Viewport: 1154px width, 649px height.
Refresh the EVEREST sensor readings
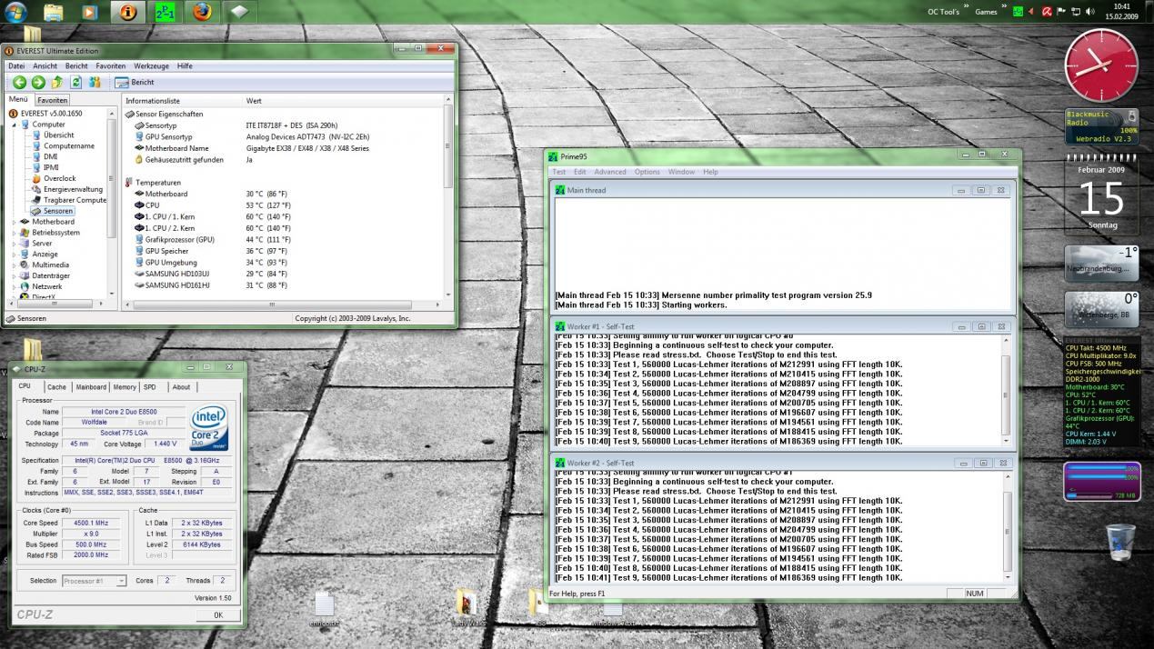coord(76,82)
